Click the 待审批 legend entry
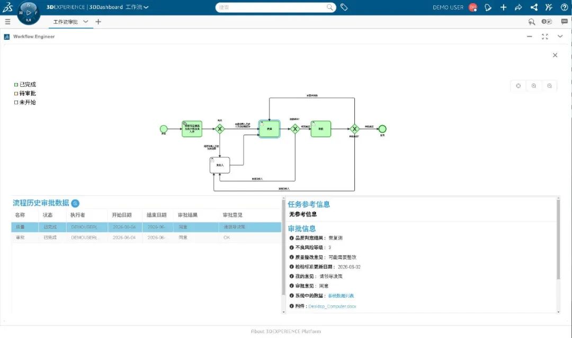Image resolution: width=572 pixels, height=338 pixels. coord(25,93)
